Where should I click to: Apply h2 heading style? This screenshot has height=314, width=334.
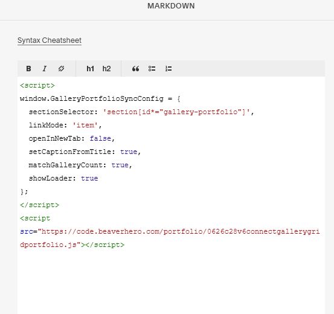pyautogui.click(x=106, y=69)
